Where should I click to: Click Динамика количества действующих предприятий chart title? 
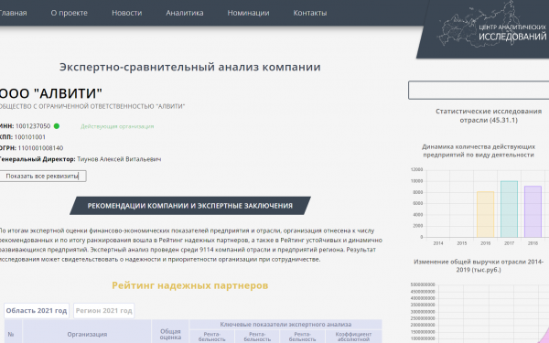tap(479, 151)
